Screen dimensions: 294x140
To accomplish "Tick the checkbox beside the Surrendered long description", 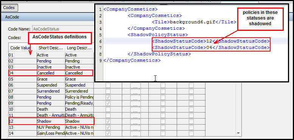I will (x=108, y=91).
